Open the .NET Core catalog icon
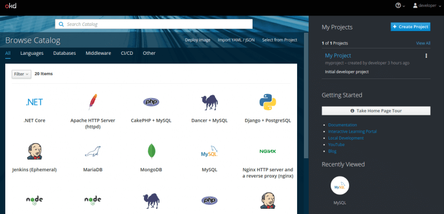The width and height of the screenshot is (444, 214). tap(34, 102)
